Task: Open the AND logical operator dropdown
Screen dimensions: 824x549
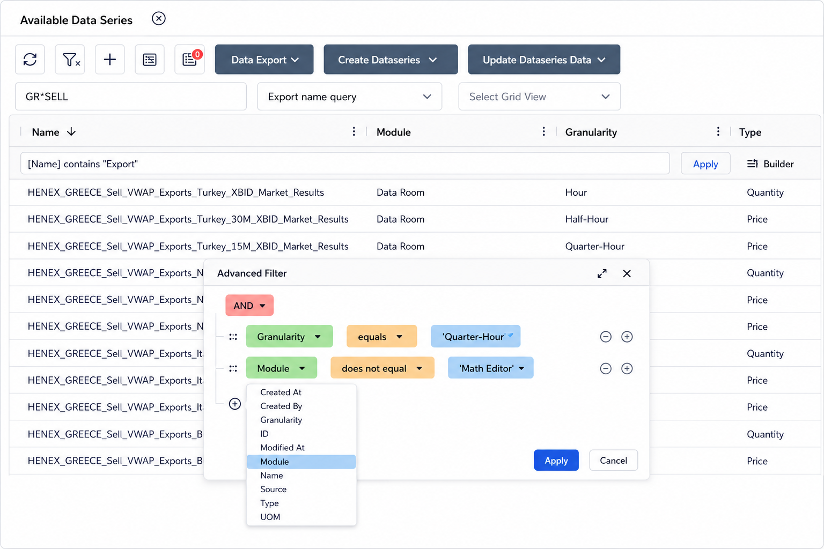Action: (249, 306)
